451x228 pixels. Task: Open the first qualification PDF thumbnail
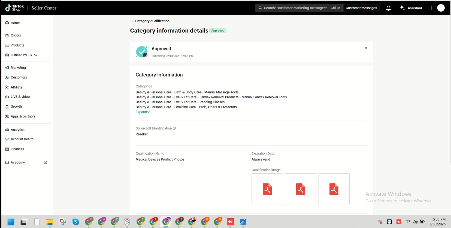click(267, 189)
